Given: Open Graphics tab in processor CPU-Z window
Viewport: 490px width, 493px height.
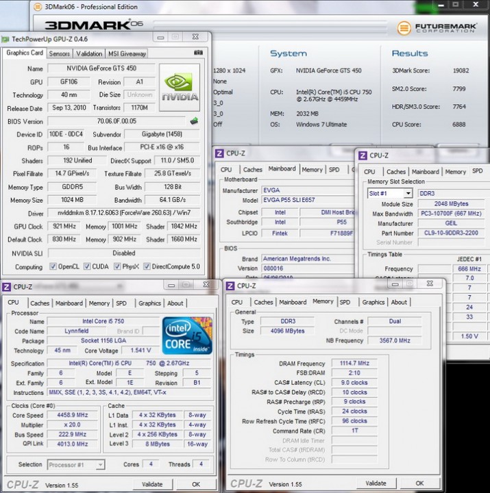Looking at the screenshot, I should 149,303.
